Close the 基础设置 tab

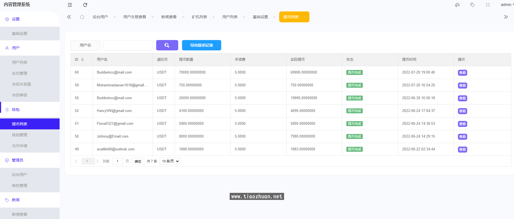point(275,17)
